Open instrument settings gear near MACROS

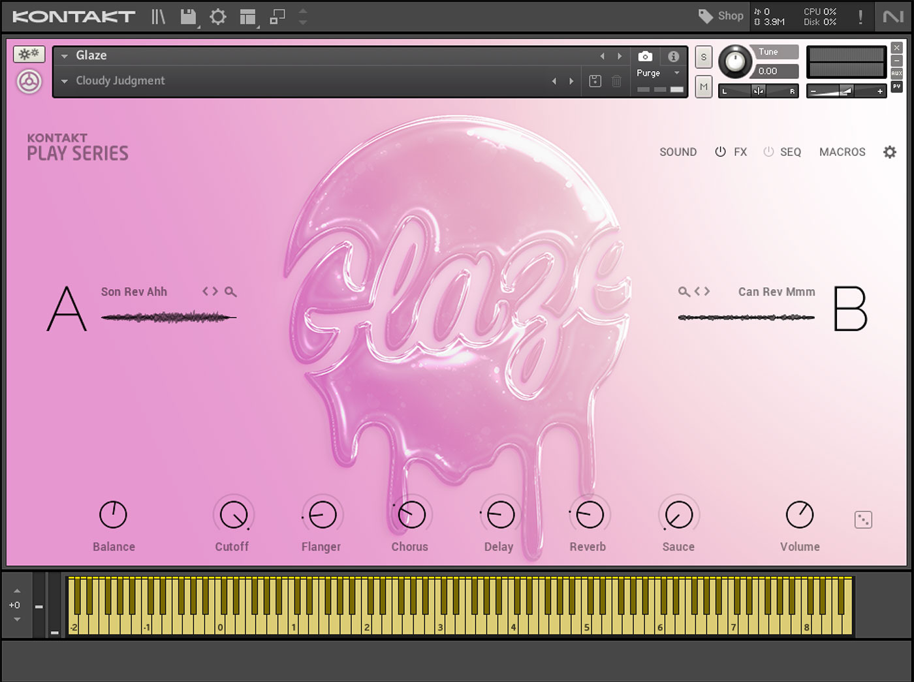[x=890, y=152]
